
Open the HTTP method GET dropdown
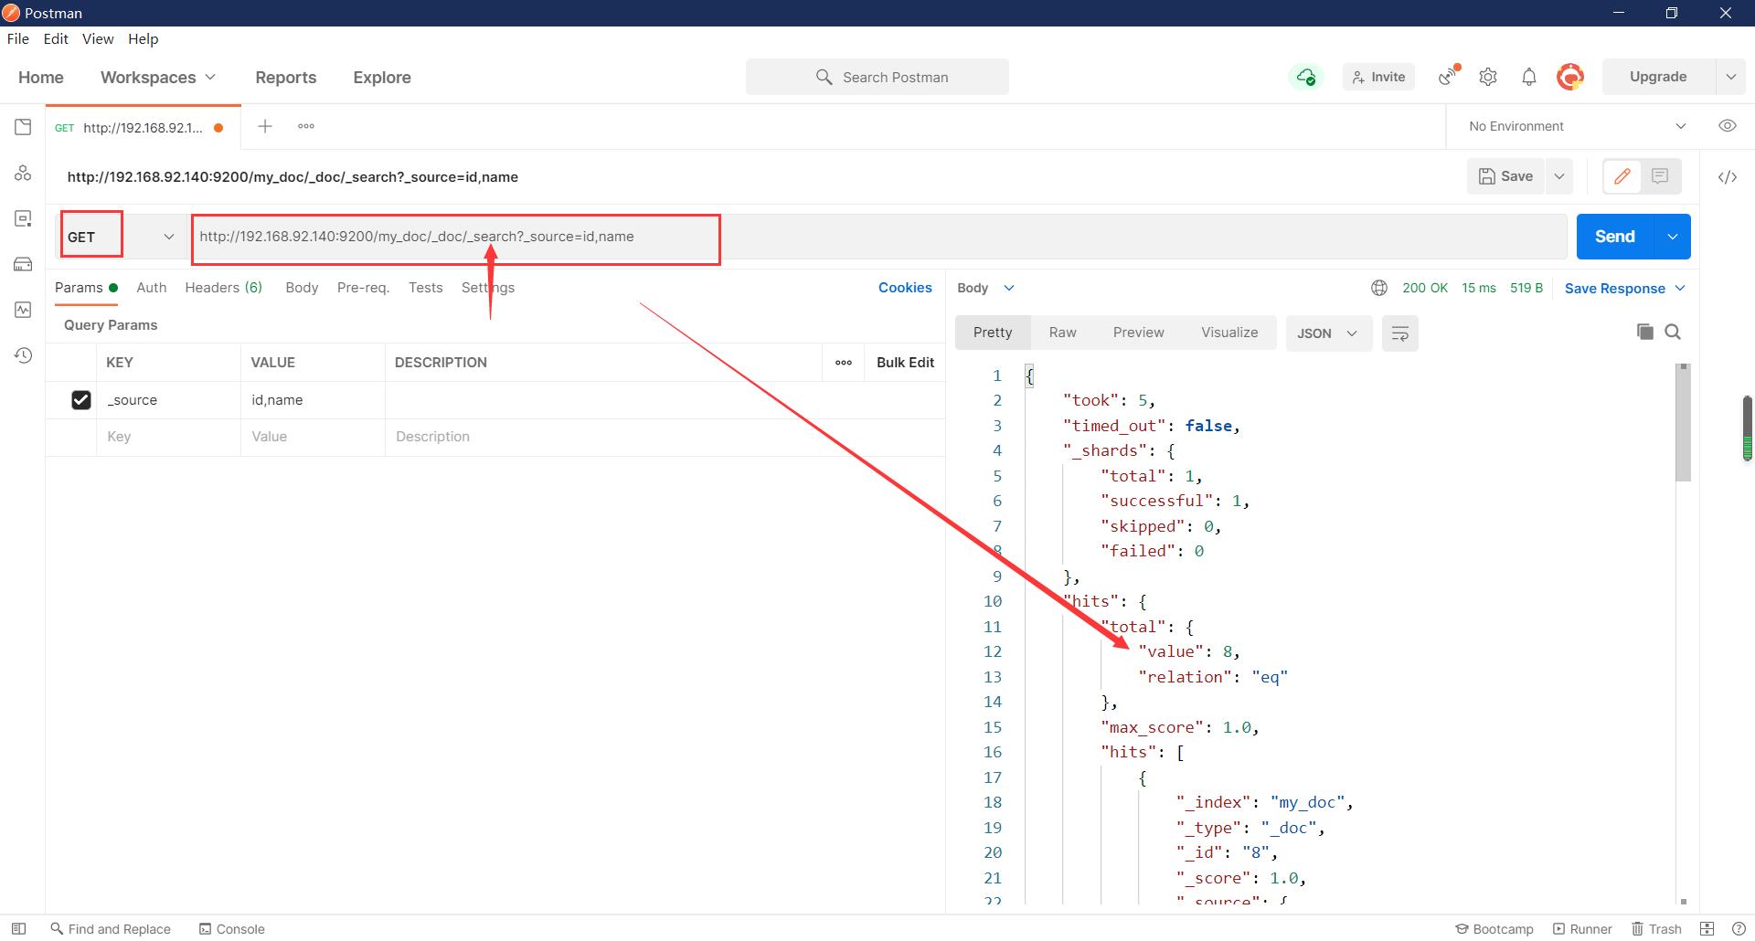pyautogui.click(x=122, y=237)
